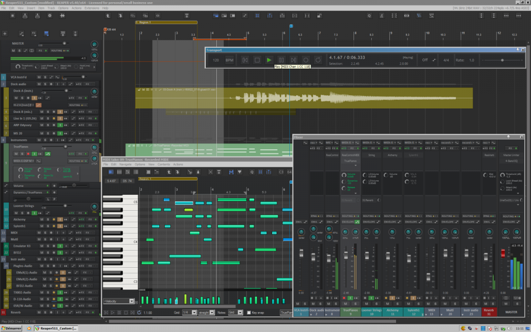Click the BPM button in Transport

tap(229, 60)
